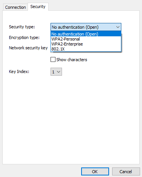Collapse the Security type list via its chevron arrow
The height and width of the screenshot is (177, 142).
point(118,27)
